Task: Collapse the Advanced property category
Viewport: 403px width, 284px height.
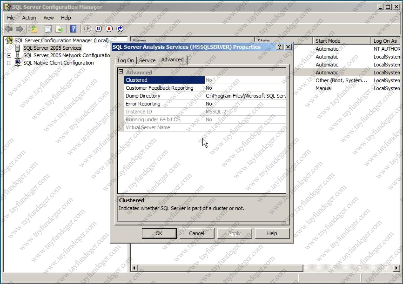Action: pos(121,72)
